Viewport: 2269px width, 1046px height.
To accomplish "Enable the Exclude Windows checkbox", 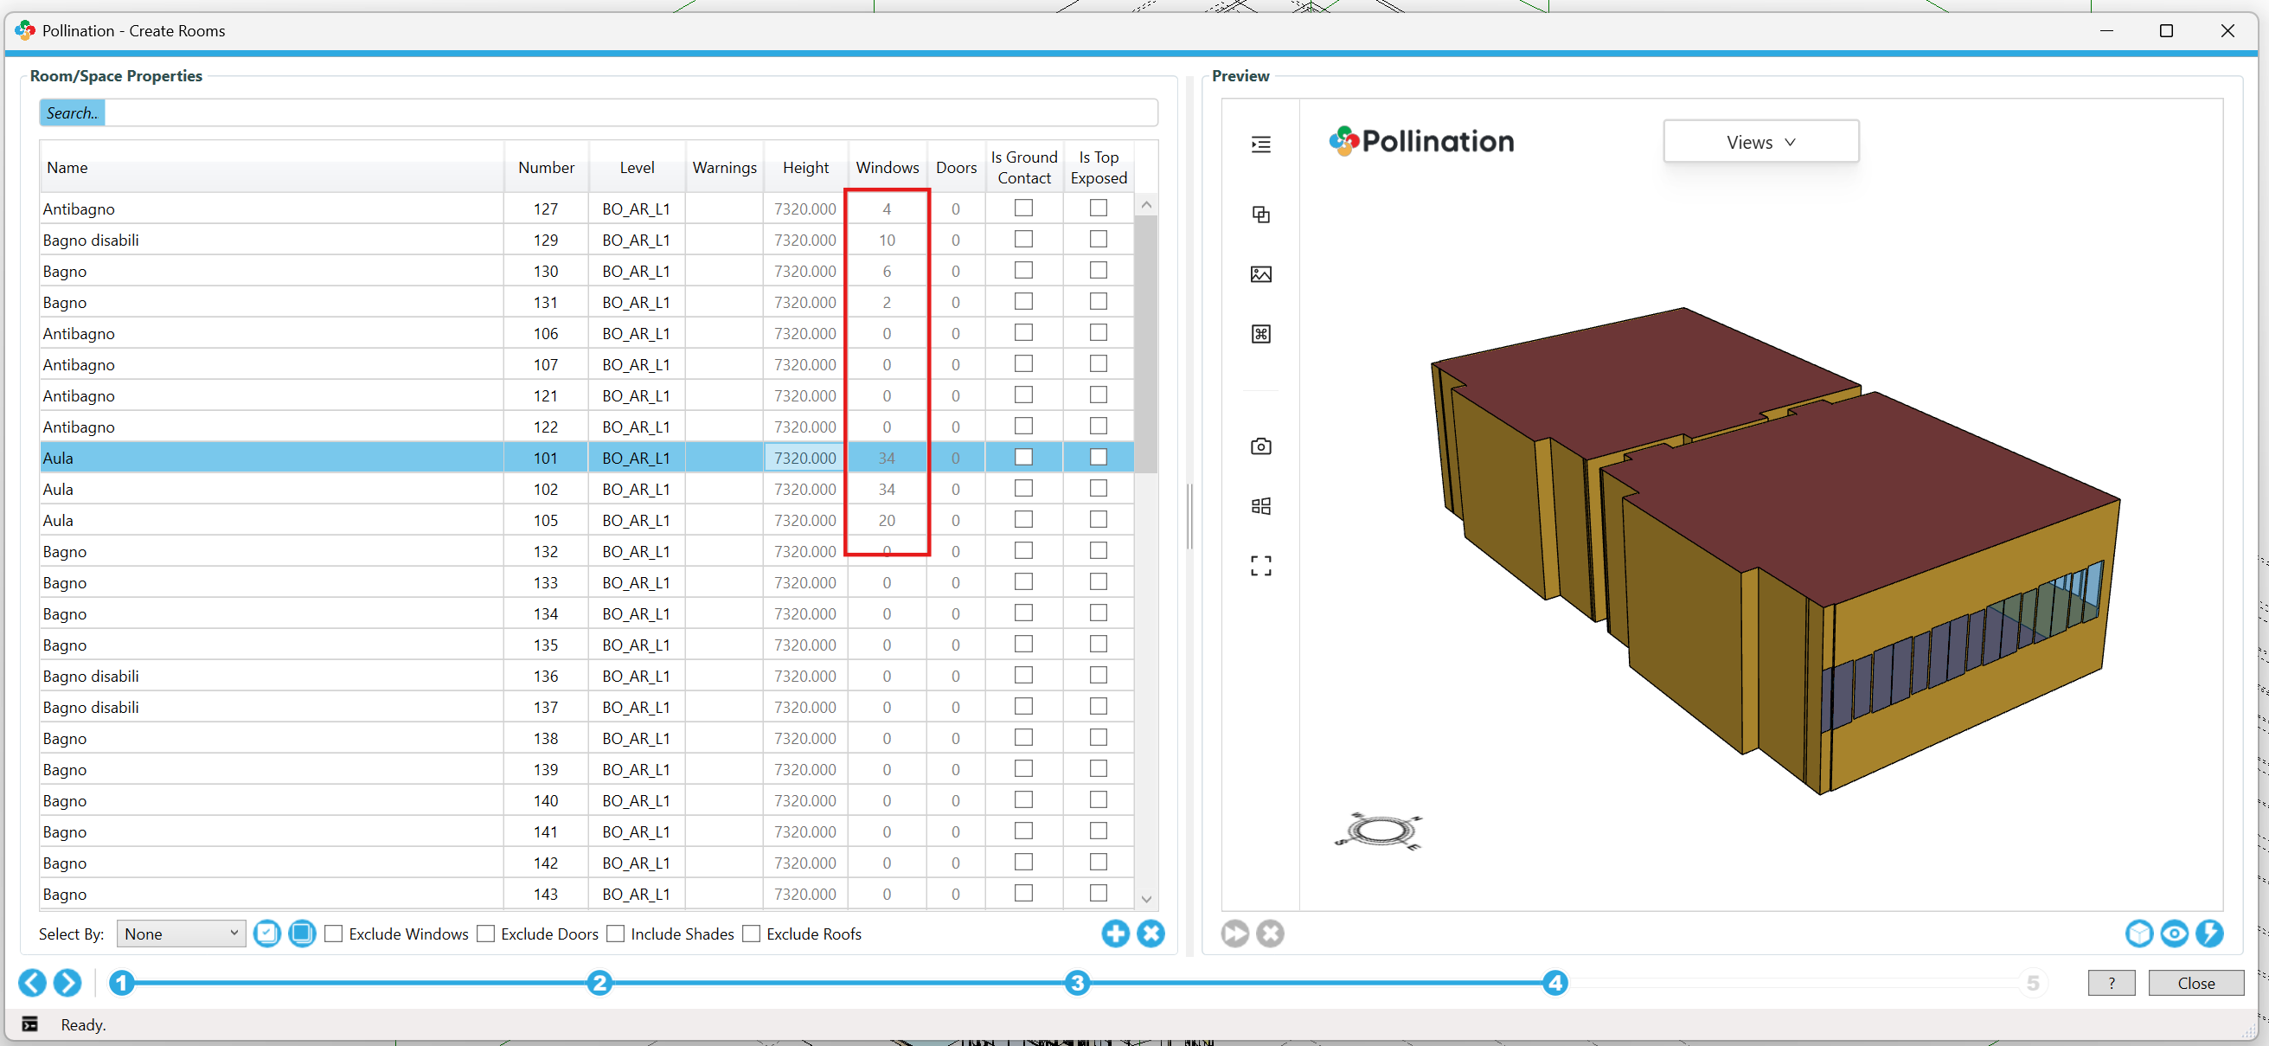I will (x=334, y=934).
